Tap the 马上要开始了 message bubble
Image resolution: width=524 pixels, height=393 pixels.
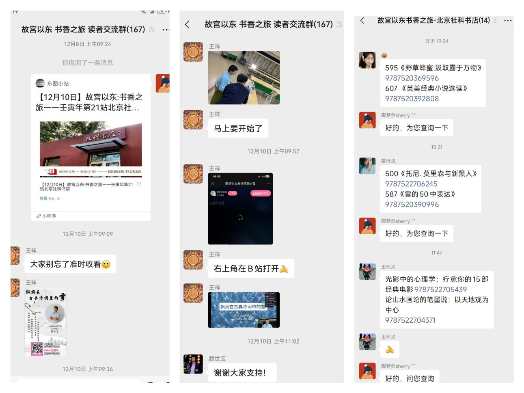[238, 128]
